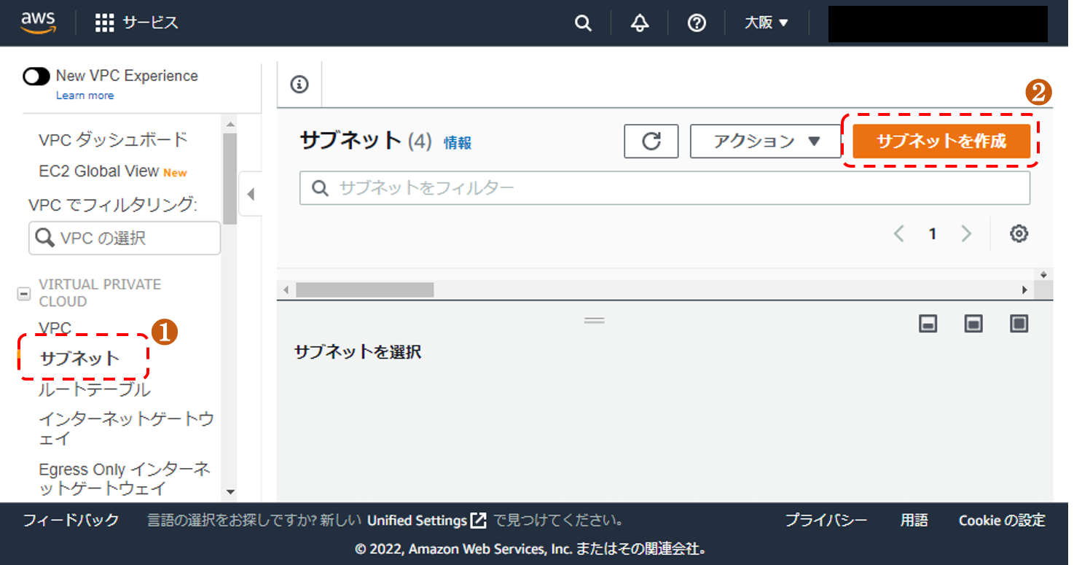
Task: Open the help question mark icon
Action: [697, 23]
